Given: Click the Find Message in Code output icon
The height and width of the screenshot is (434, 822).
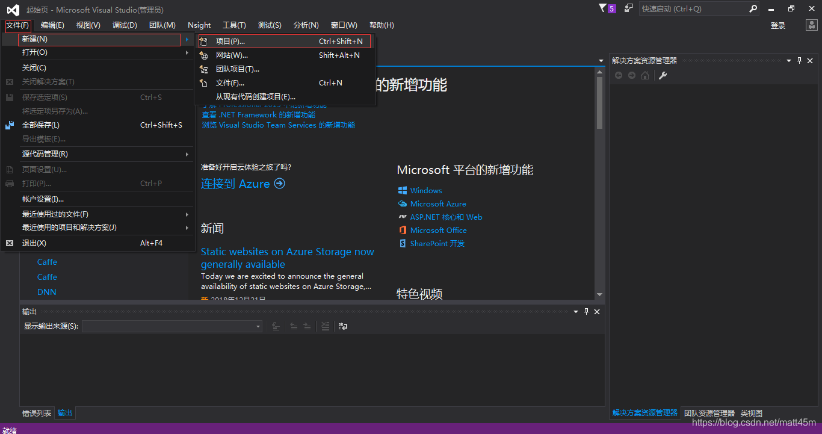Looking at the screenshot, I should 276,326.
